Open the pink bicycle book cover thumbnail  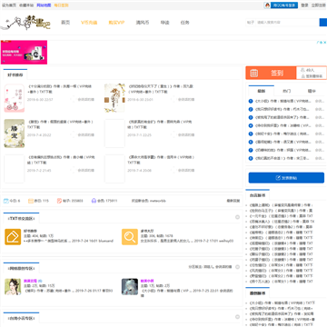15,98
